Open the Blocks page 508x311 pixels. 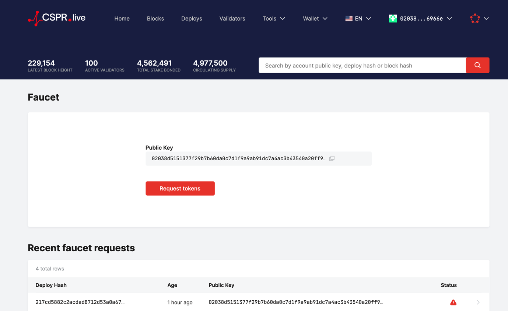click(x=155, y=18)
